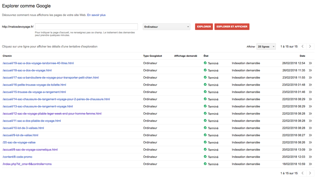
Task: Click double-chevron for 9-lot-de-valise row
Action: [310, 135]
